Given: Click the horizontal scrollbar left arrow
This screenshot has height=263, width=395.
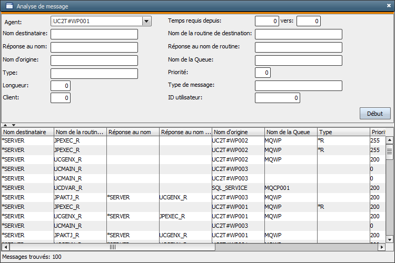Looking at the screenshot, I should point(6,247).
